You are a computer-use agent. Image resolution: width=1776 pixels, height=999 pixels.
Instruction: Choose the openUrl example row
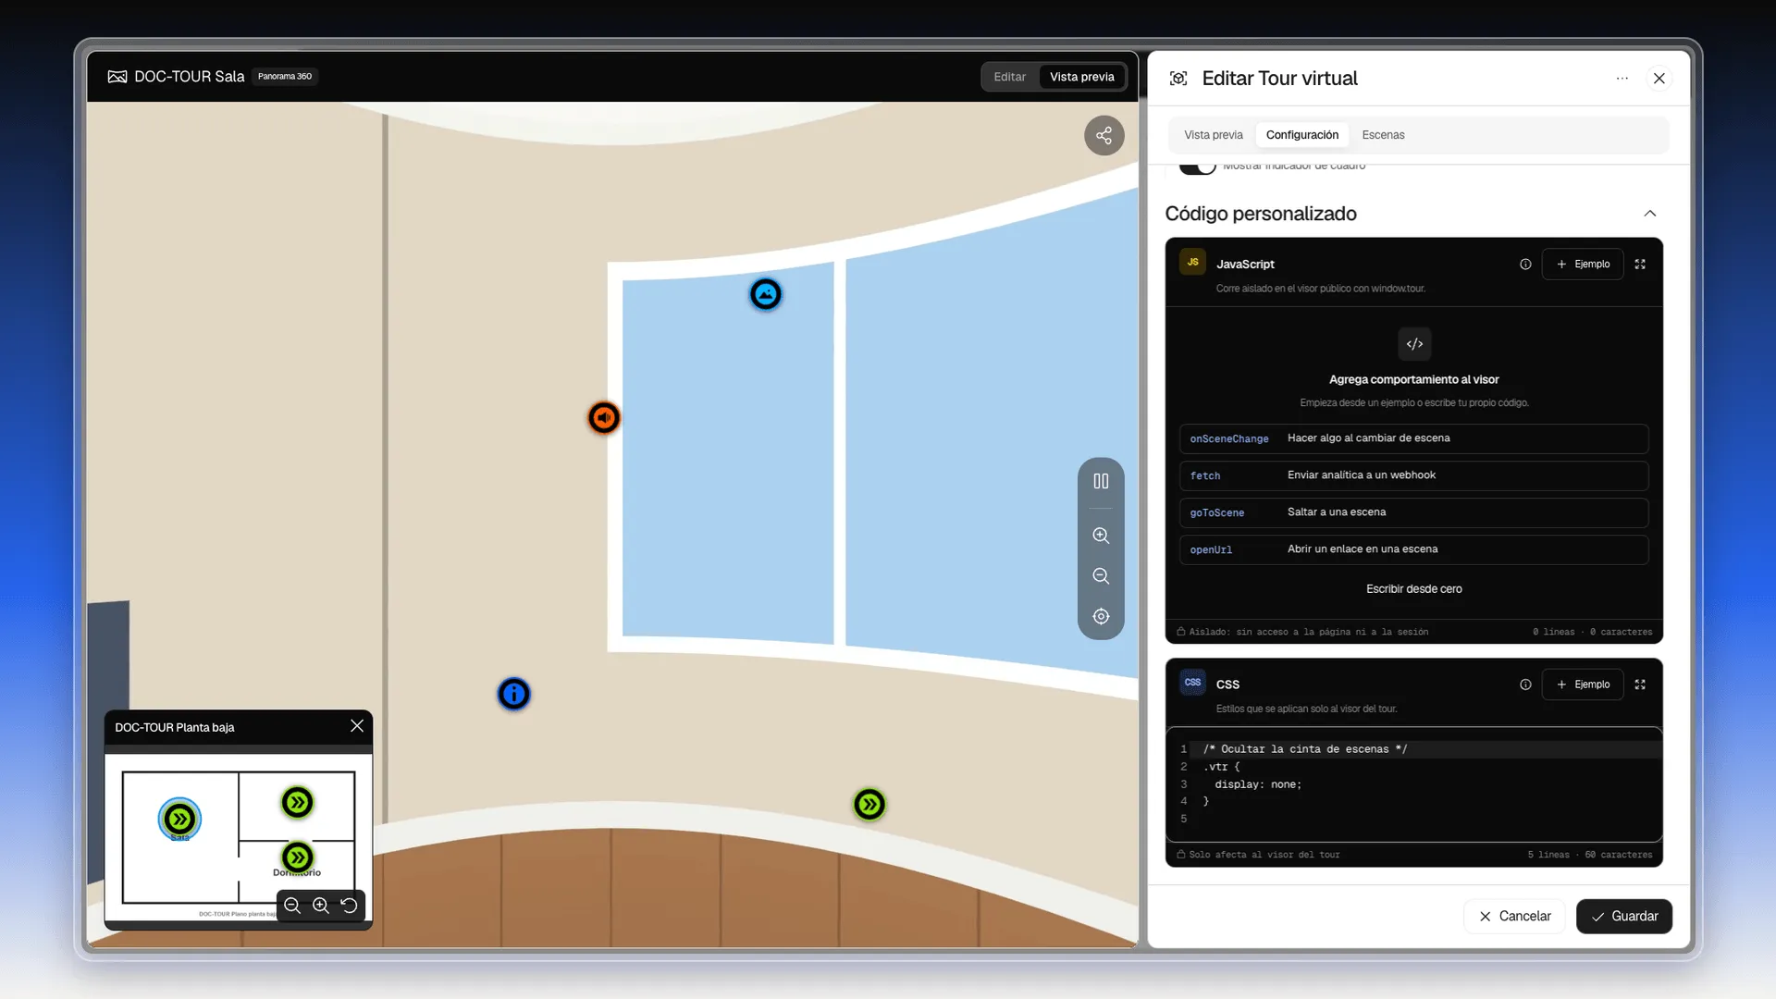tap(1413, 549)
